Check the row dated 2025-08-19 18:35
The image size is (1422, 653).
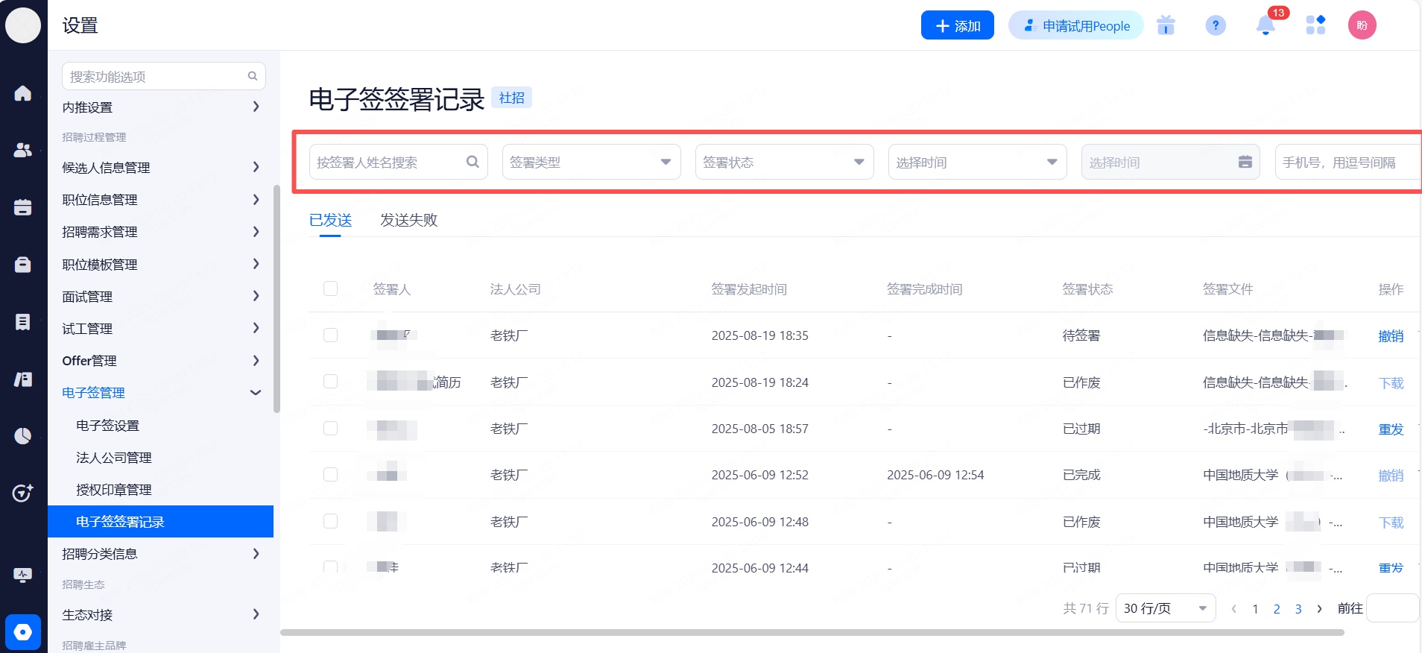pyautogui.click(x=331, y=335)
